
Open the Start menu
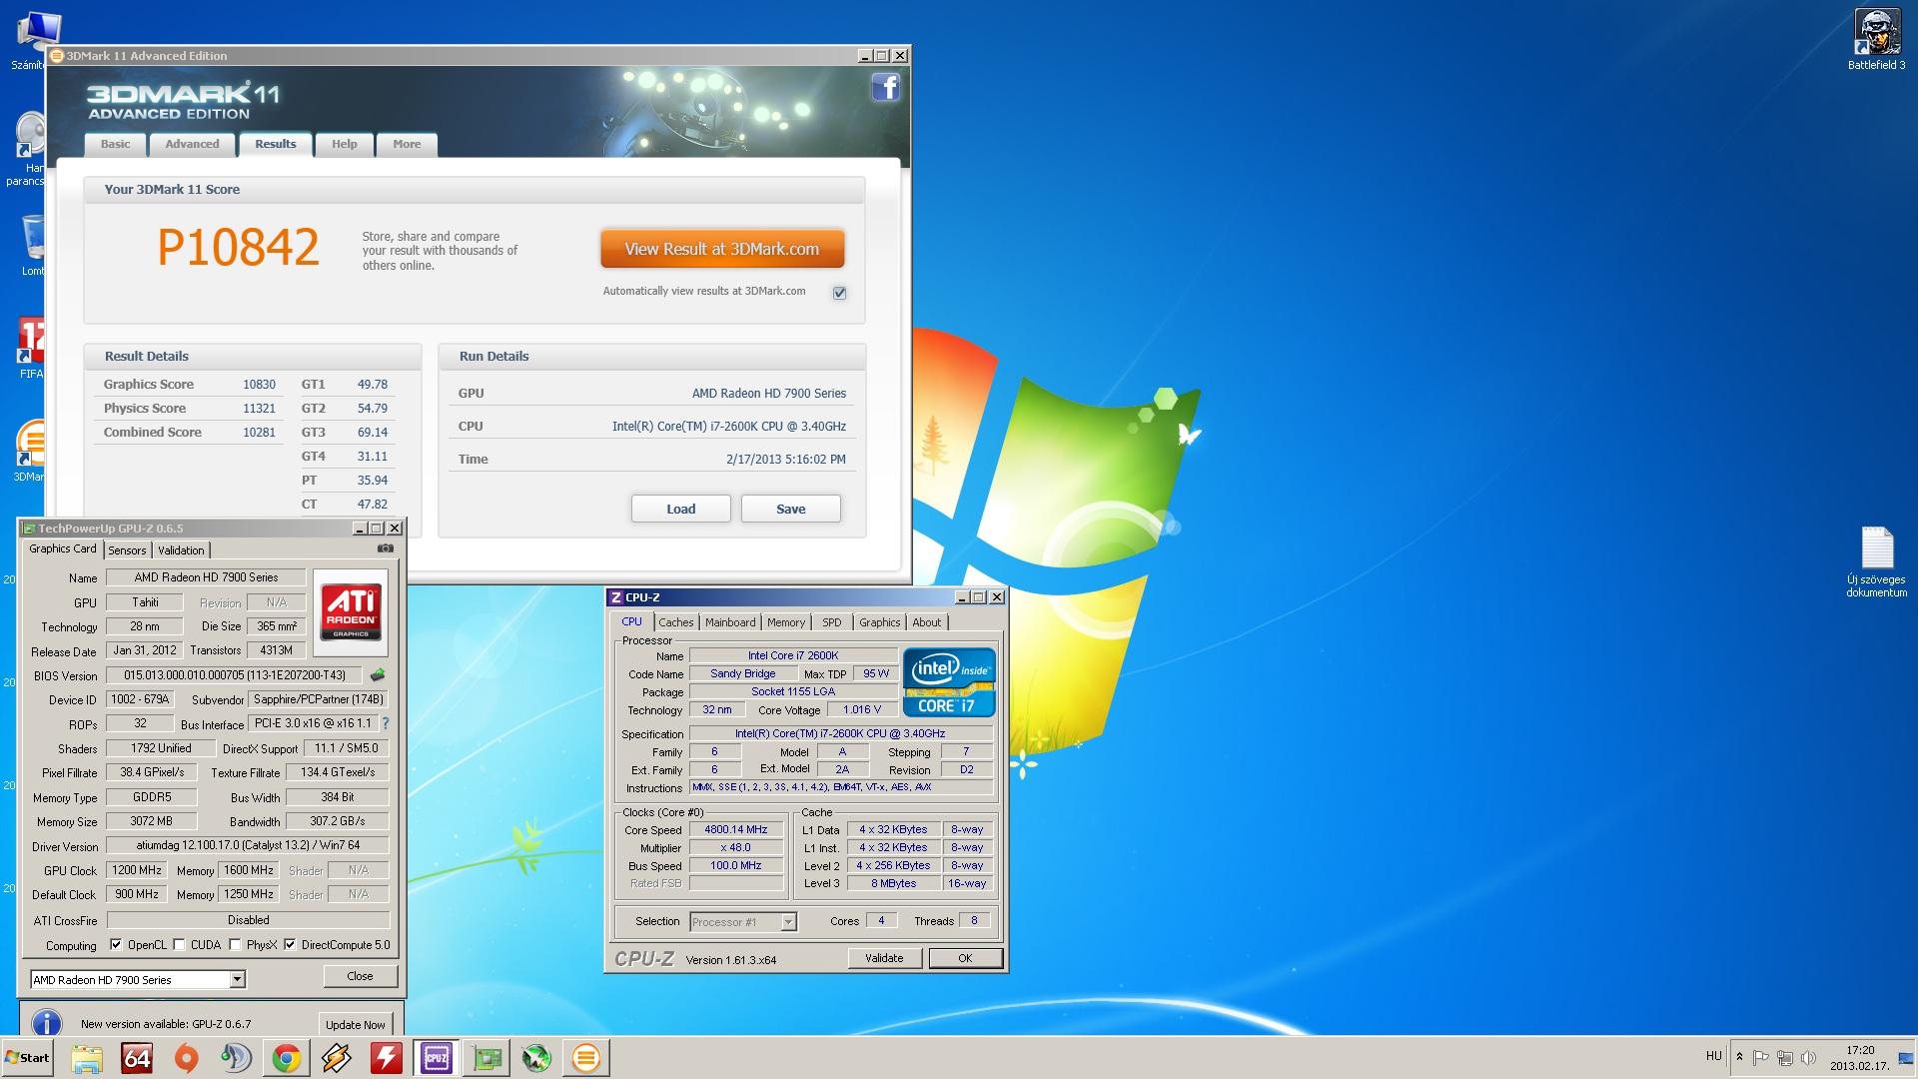(x=27, y=1058)
